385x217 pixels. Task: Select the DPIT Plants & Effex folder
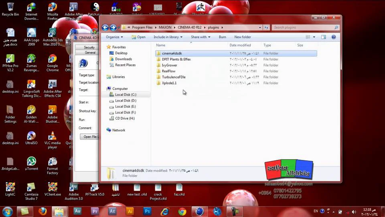236,59
